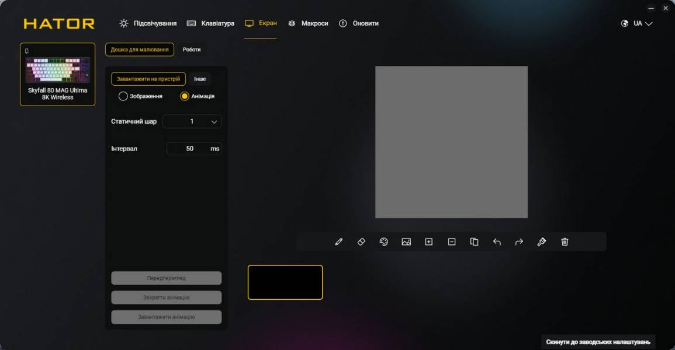675x350 pixels.
Task: Open the UA language dropdown
Action: pyautogui.click(x=636, y=23)
